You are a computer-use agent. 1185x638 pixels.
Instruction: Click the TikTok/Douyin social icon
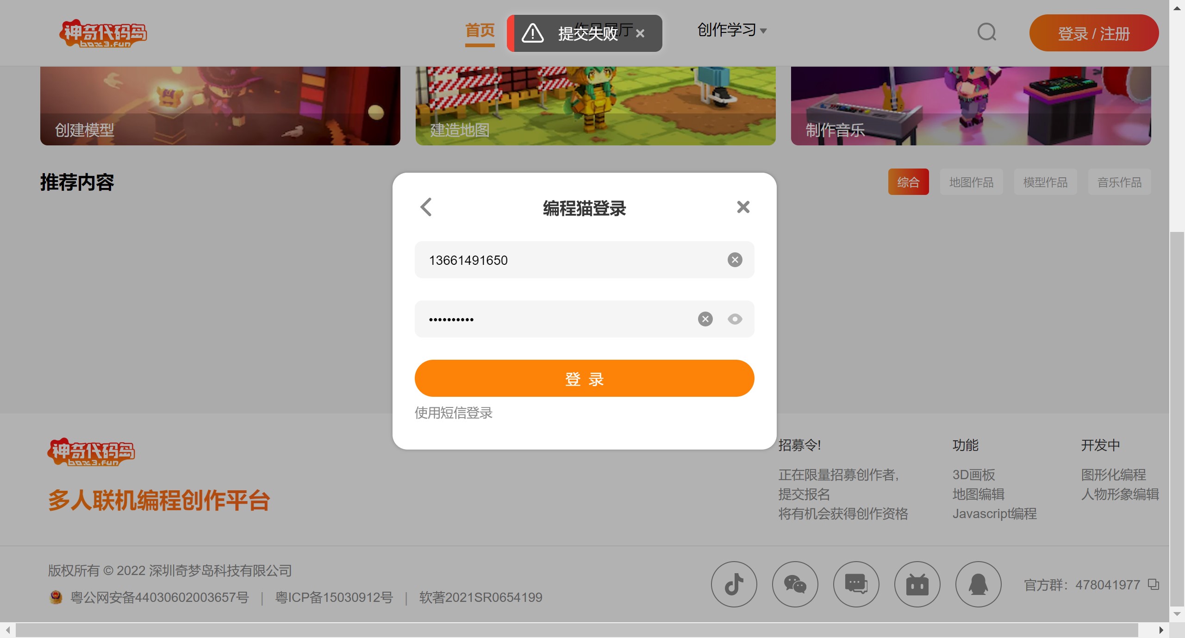point(734,584)
